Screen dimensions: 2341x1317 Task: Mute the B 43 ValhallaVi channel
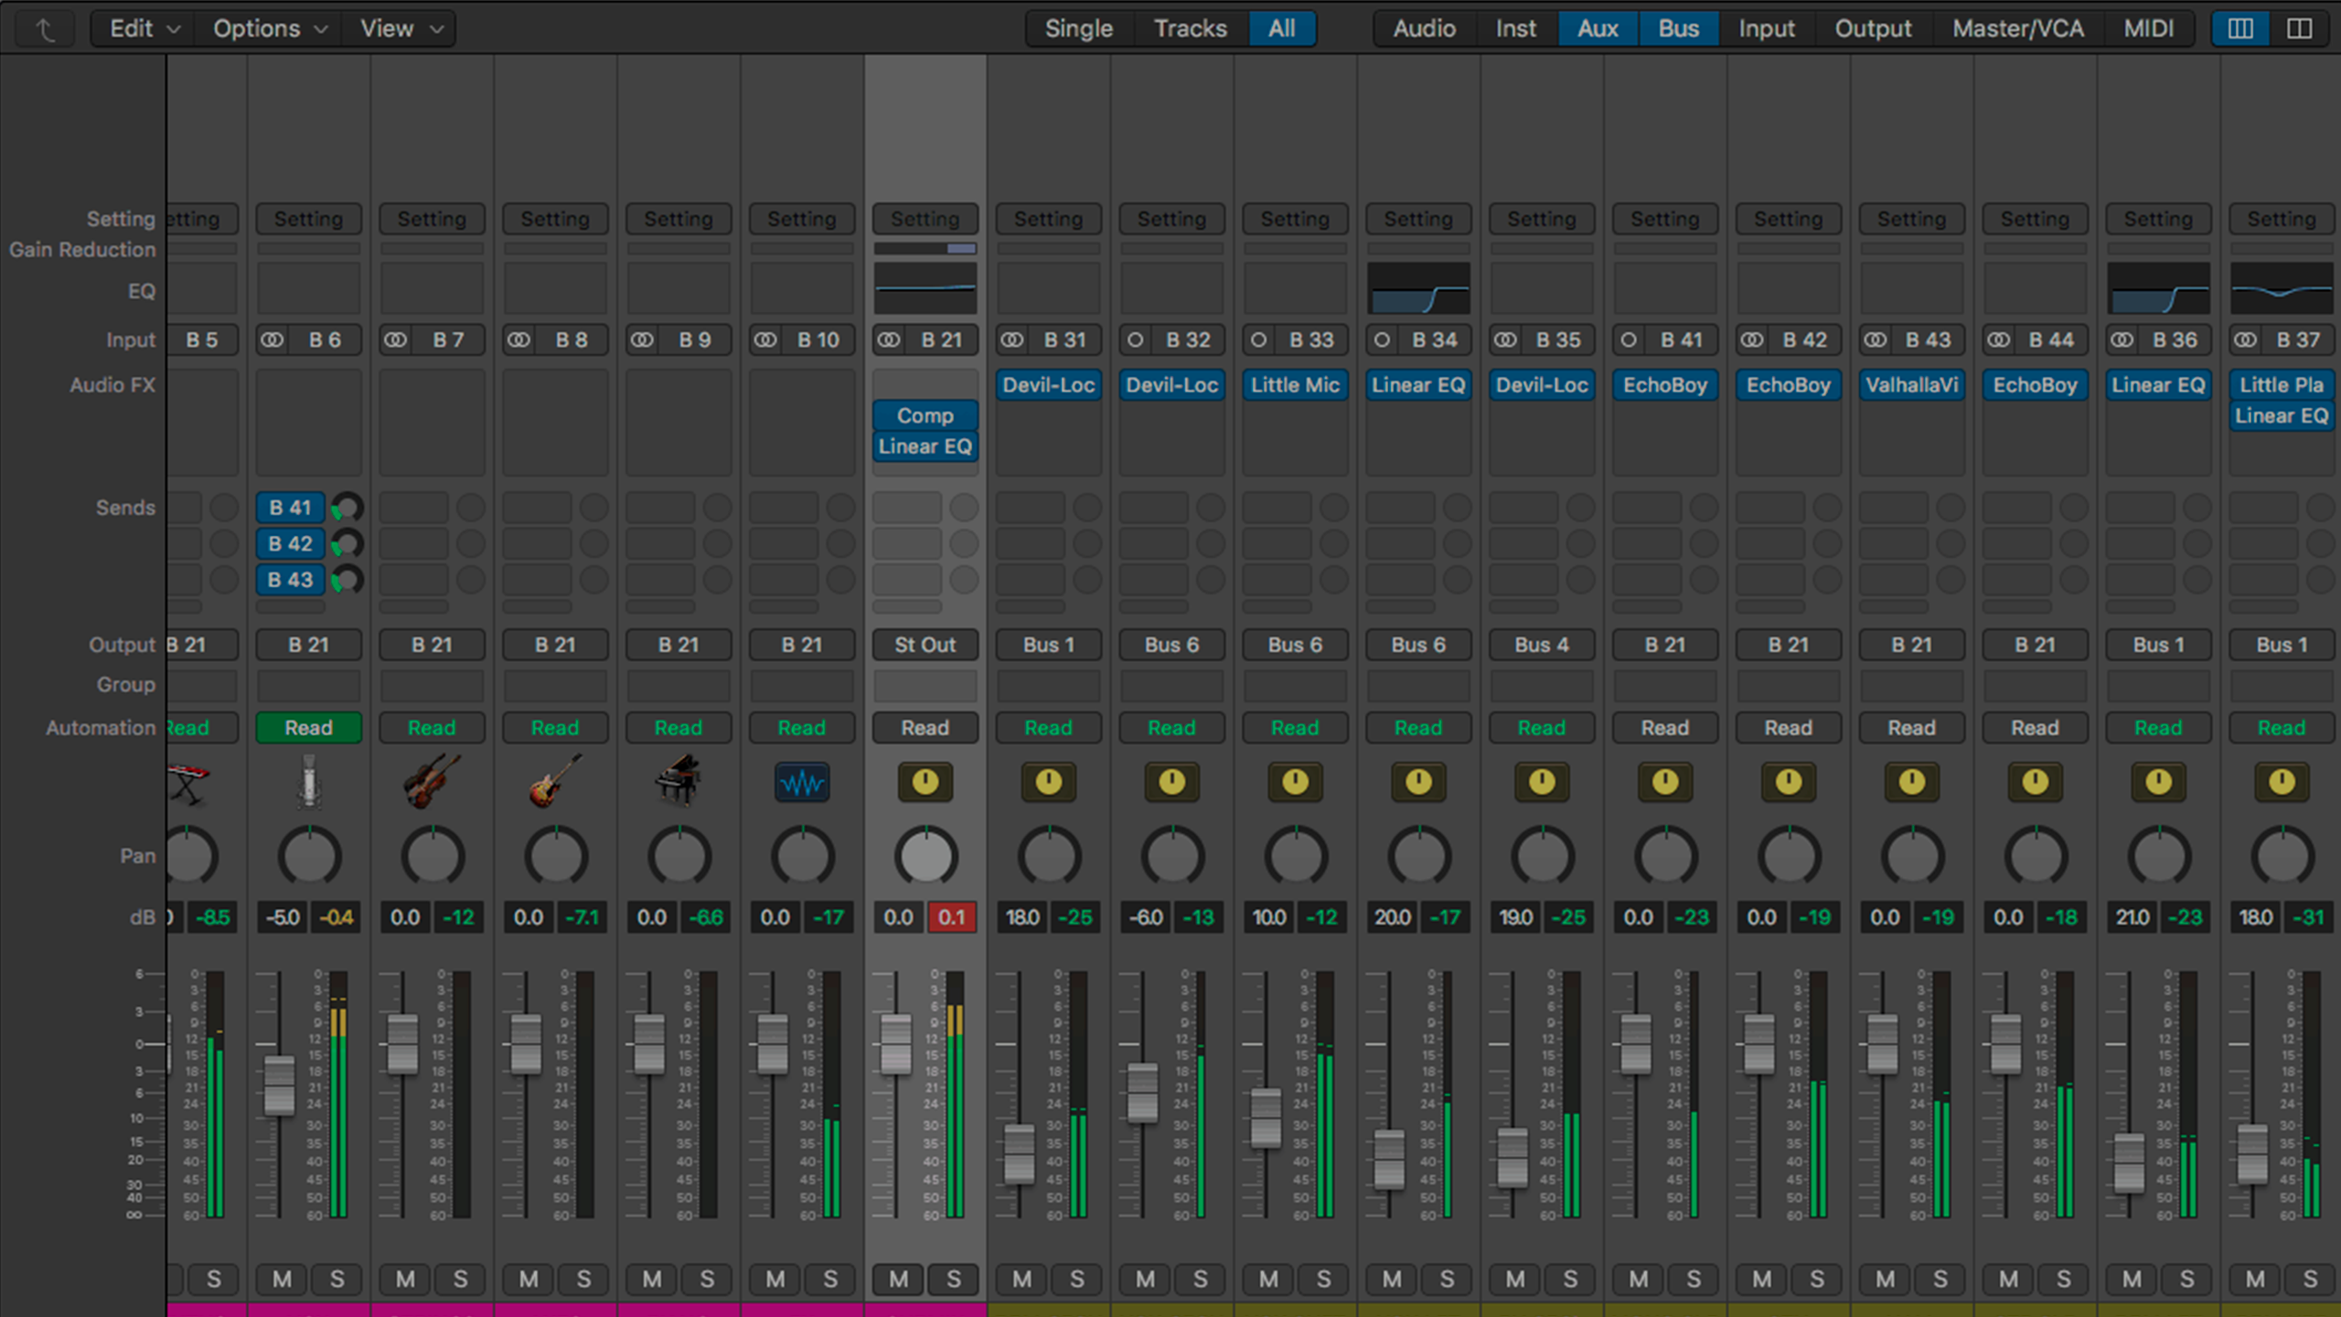point(1886,1280)
